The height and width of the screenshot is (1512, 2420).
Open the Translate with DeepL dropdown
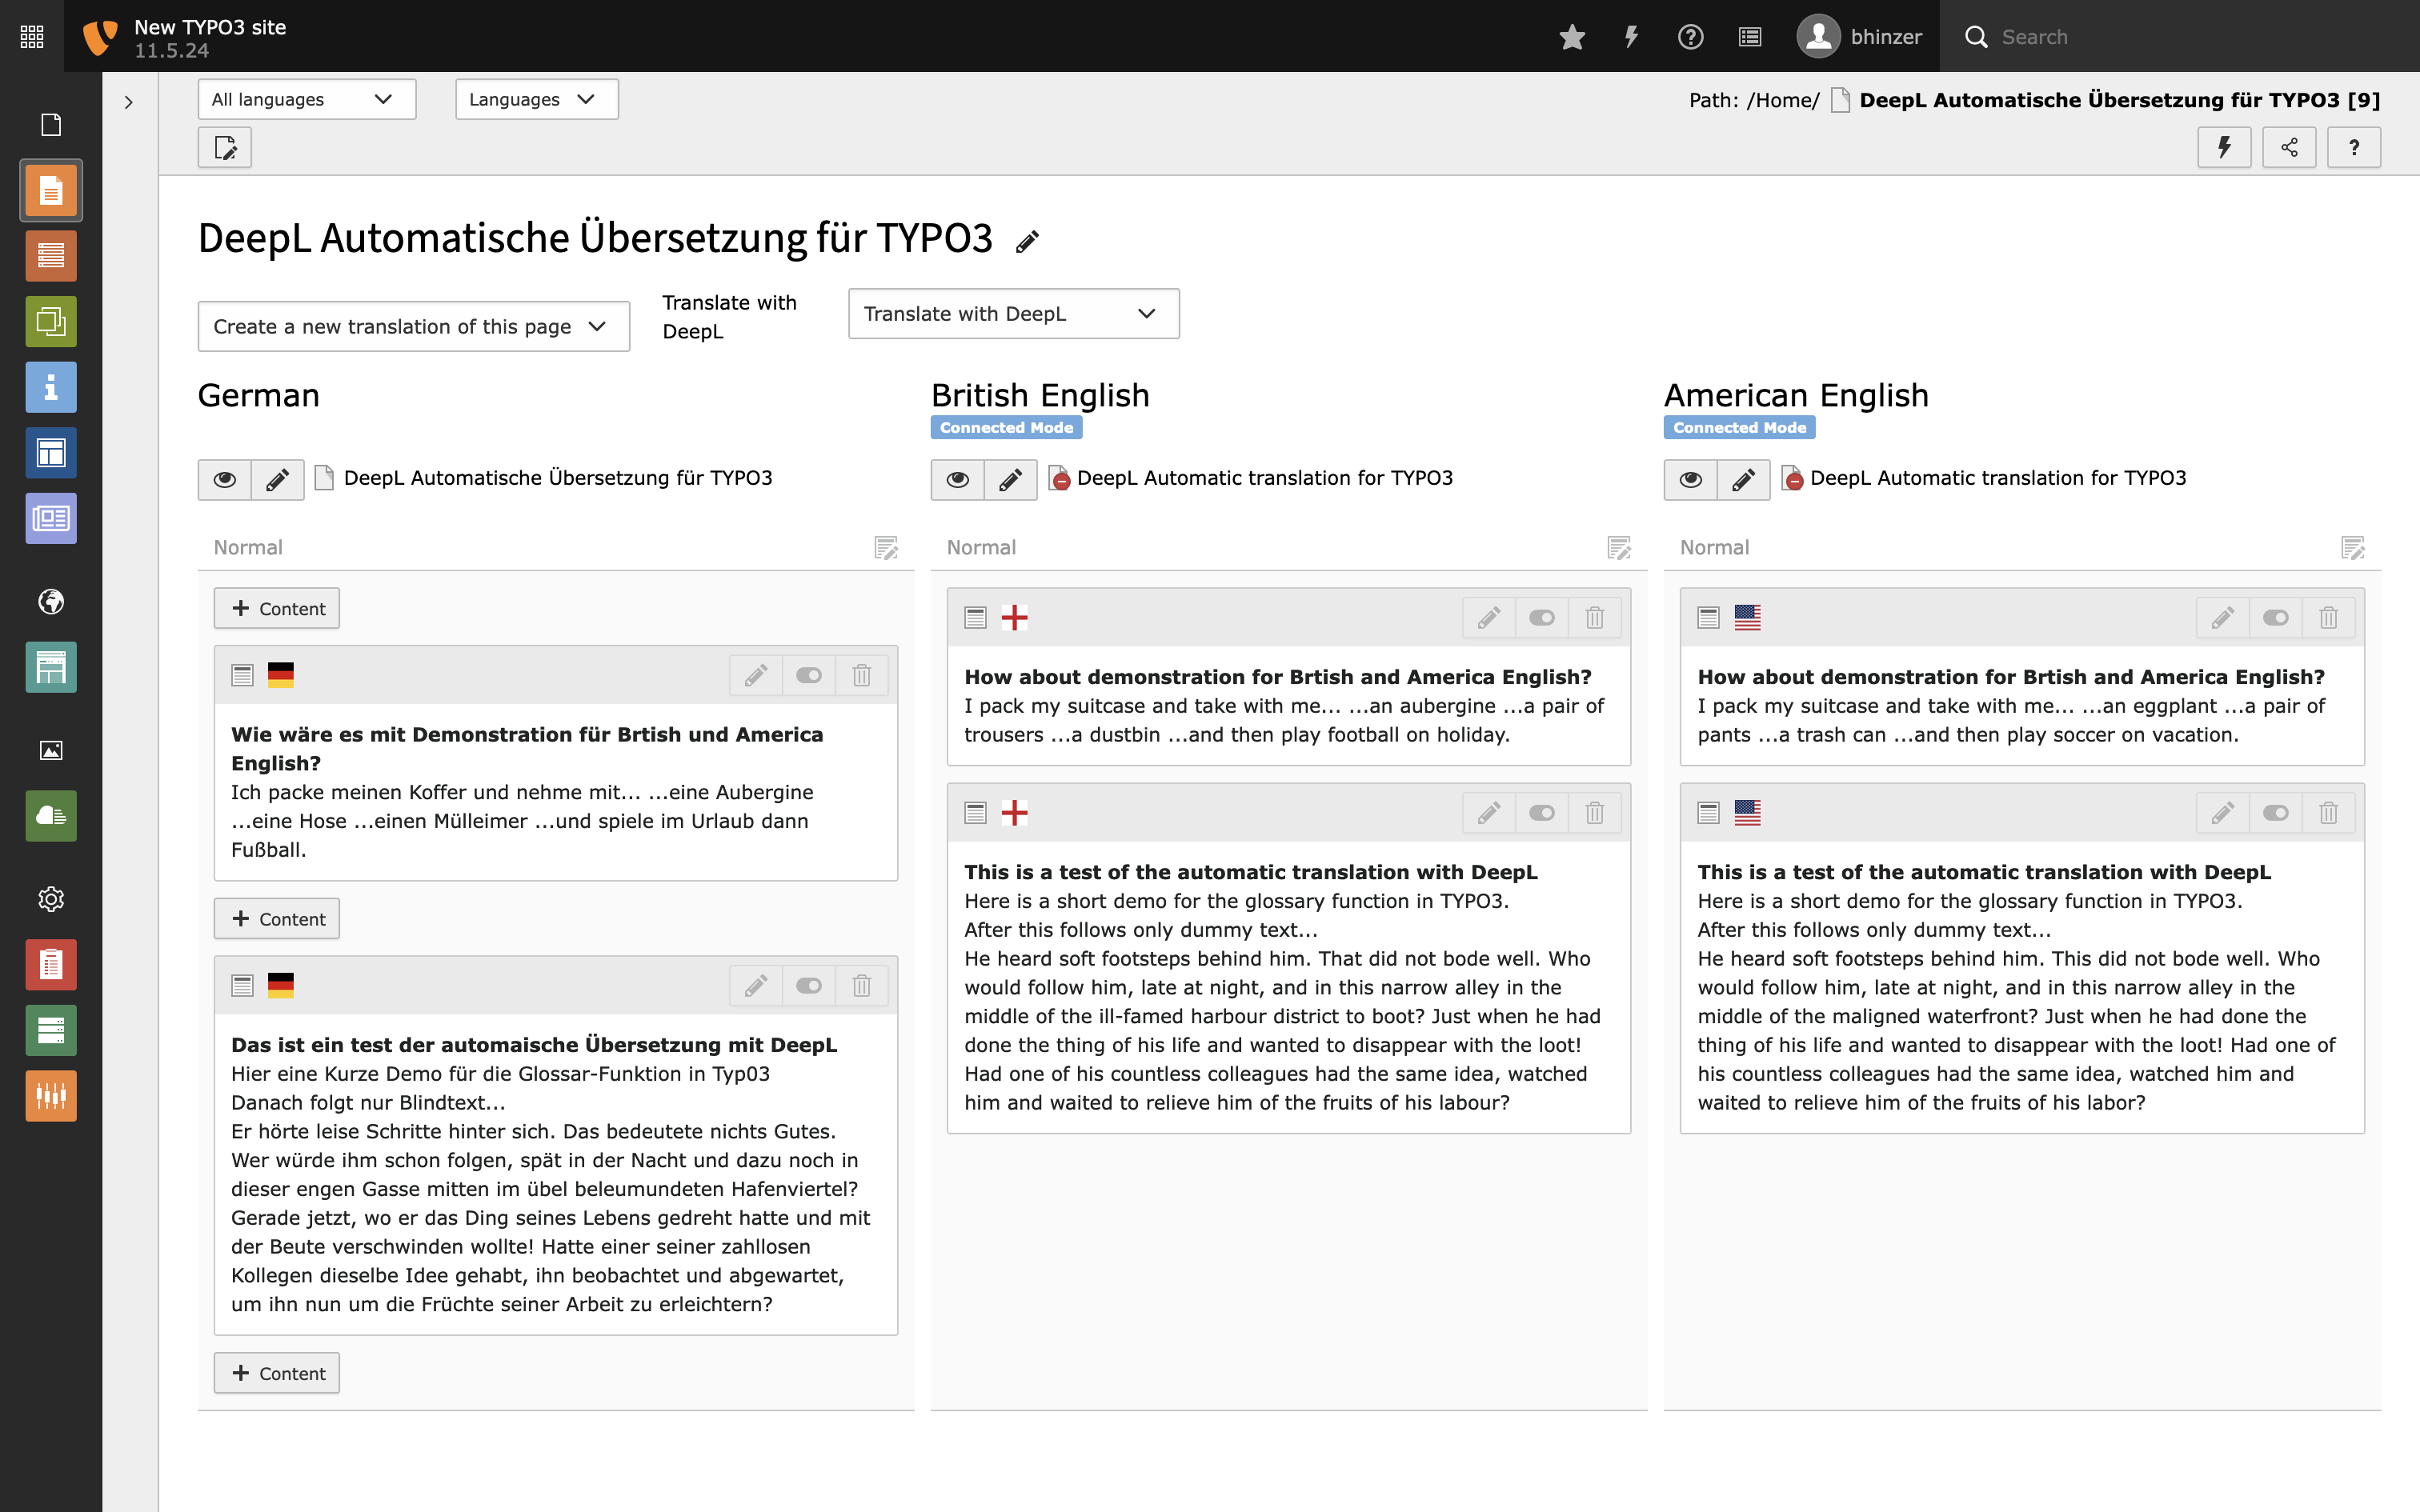coord(1012,313)
